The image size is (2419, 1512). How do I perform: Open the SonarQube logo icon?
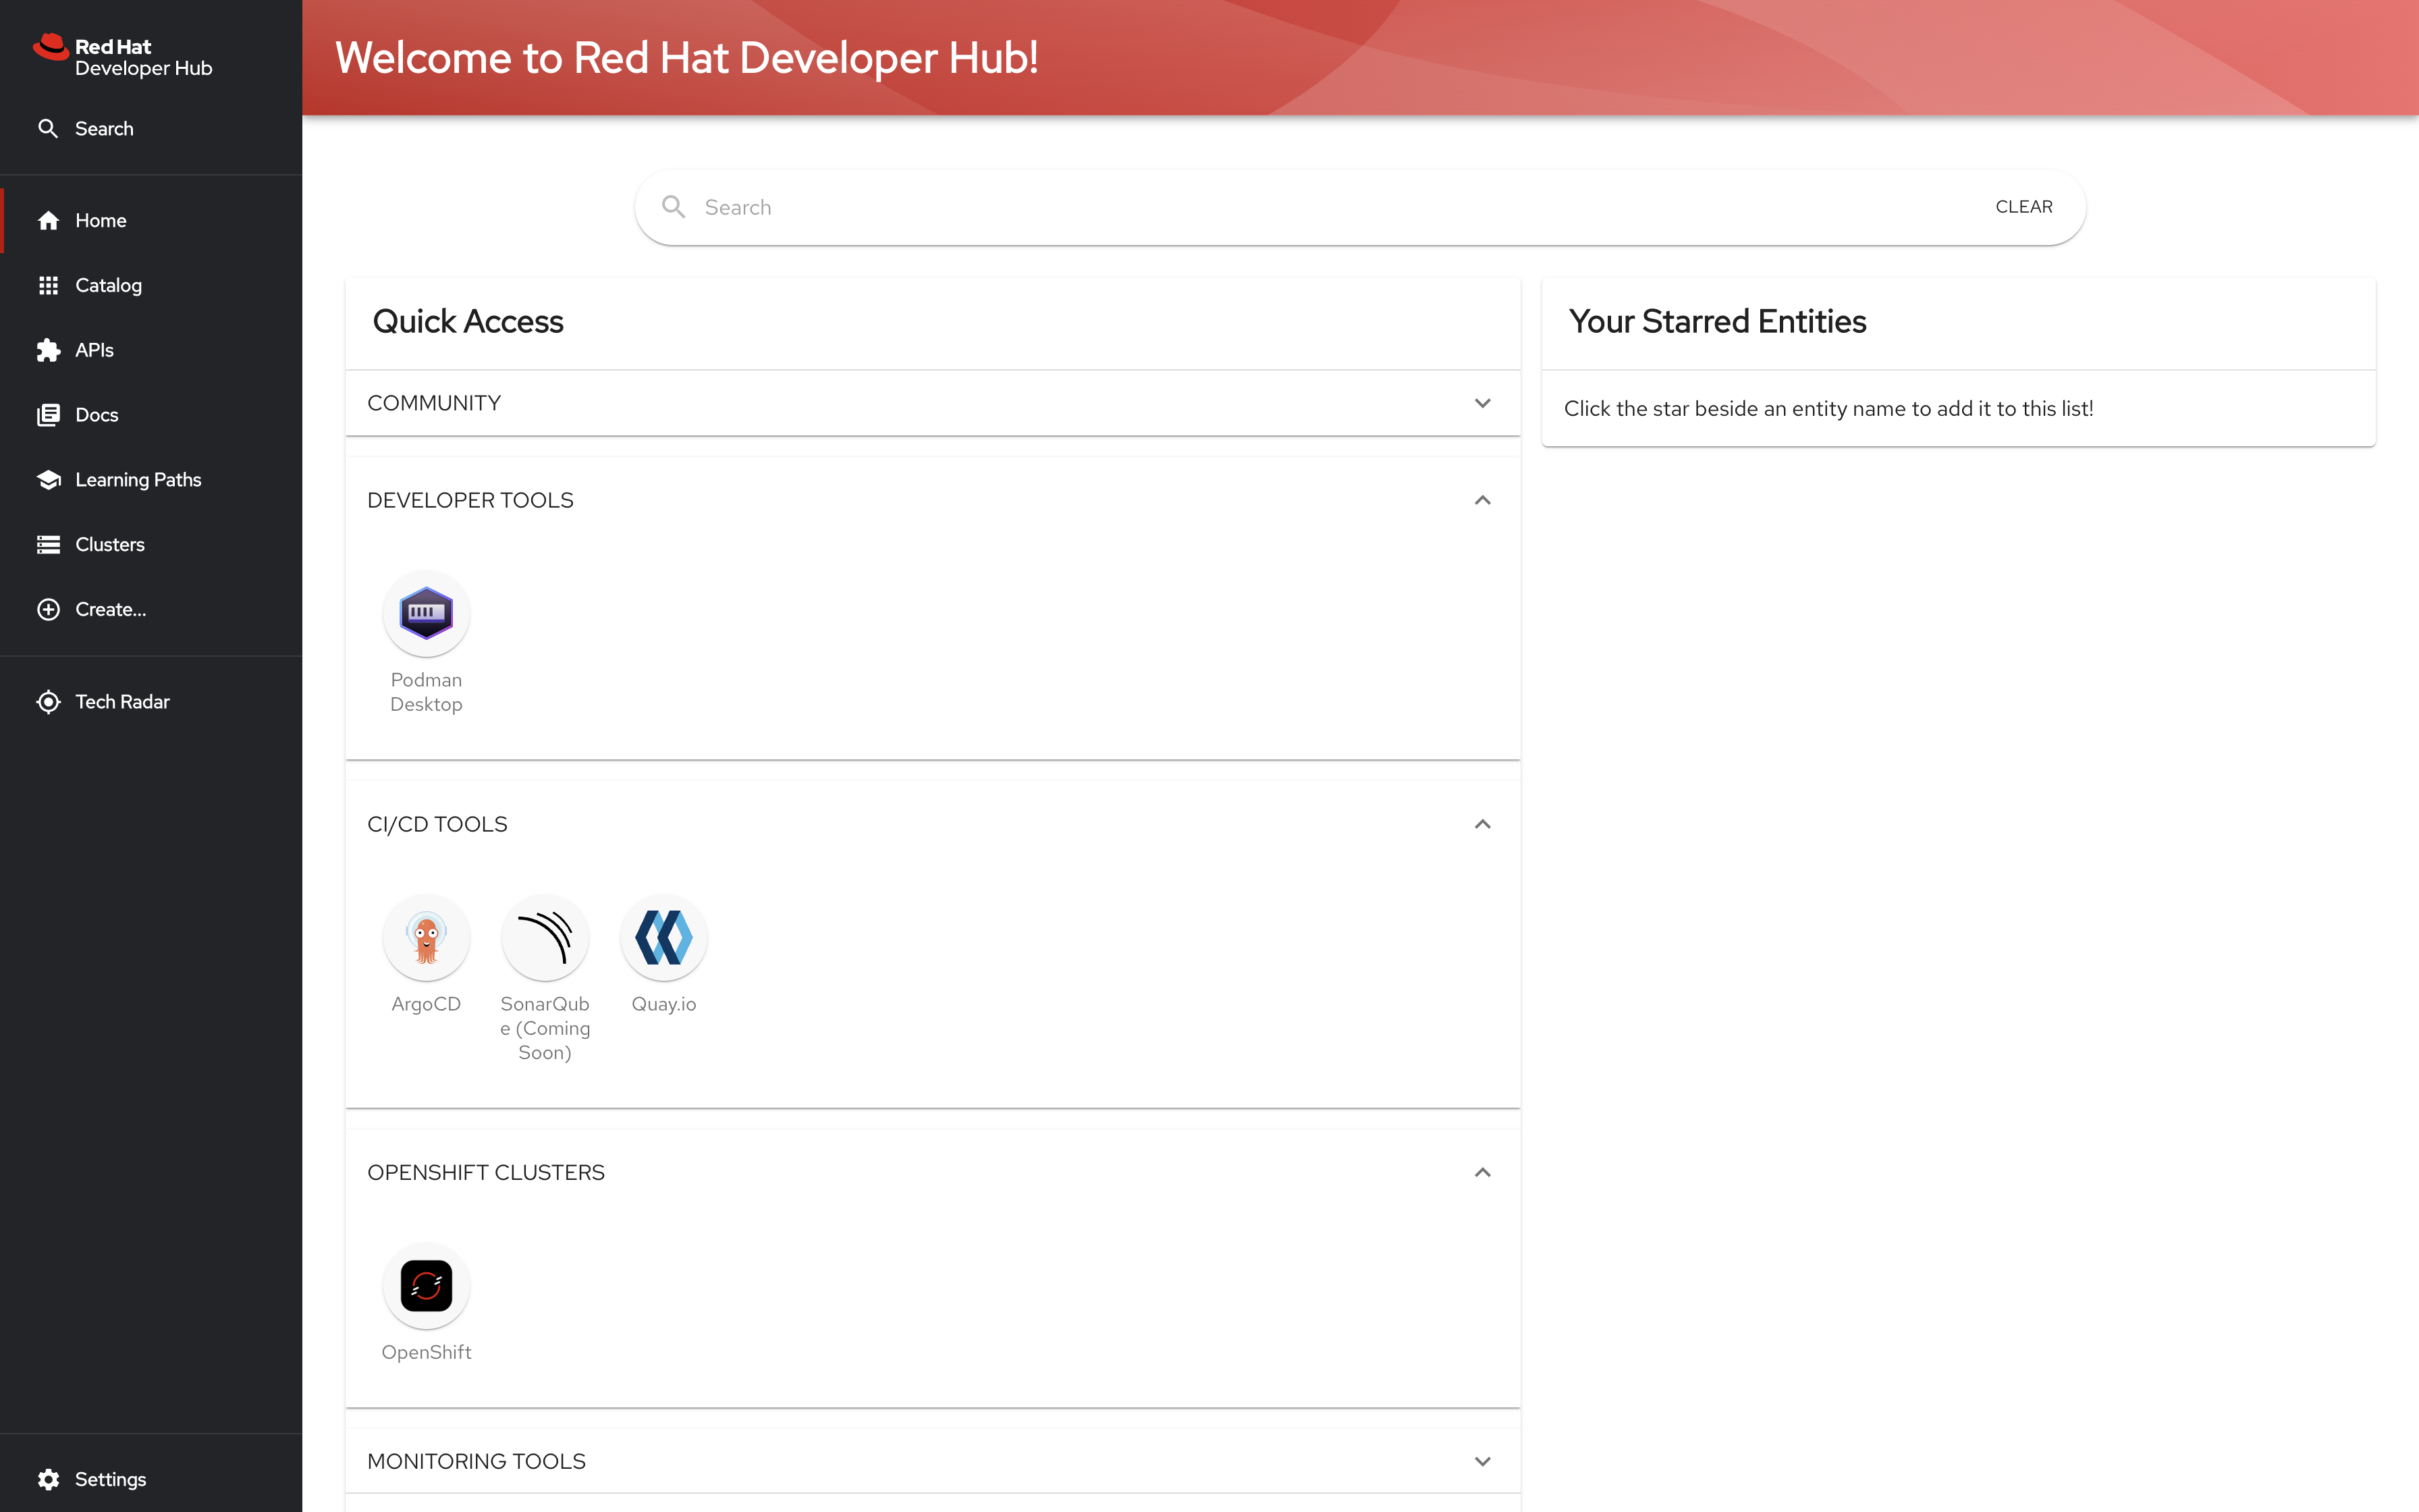545,937
